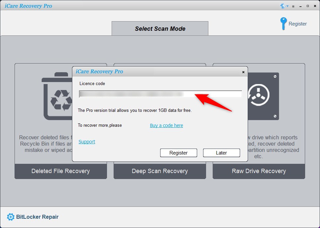Click the hard drive recovery icon
The image size is (320, 228).
pos(263,96)
